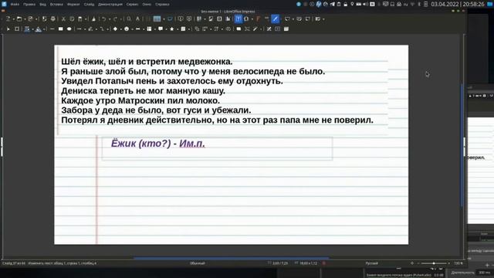Click the Print icon in toolbar

click(53, 19)
